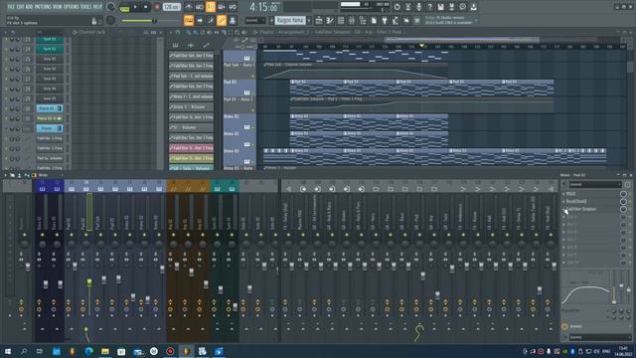
Task: Click the chat bubble icon
Action: point(463,7)
